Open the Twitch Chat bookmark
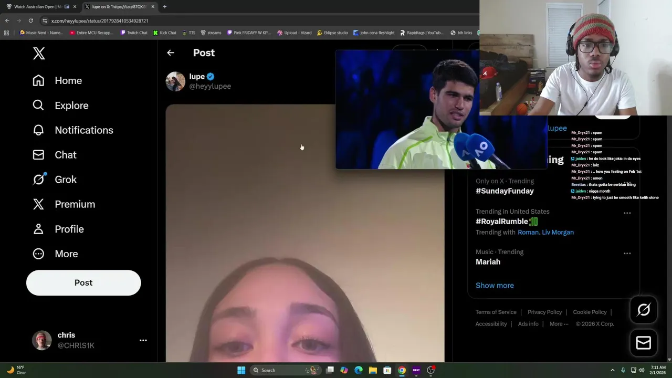Screen dimensions: 672x378 [x=134, y=33]
